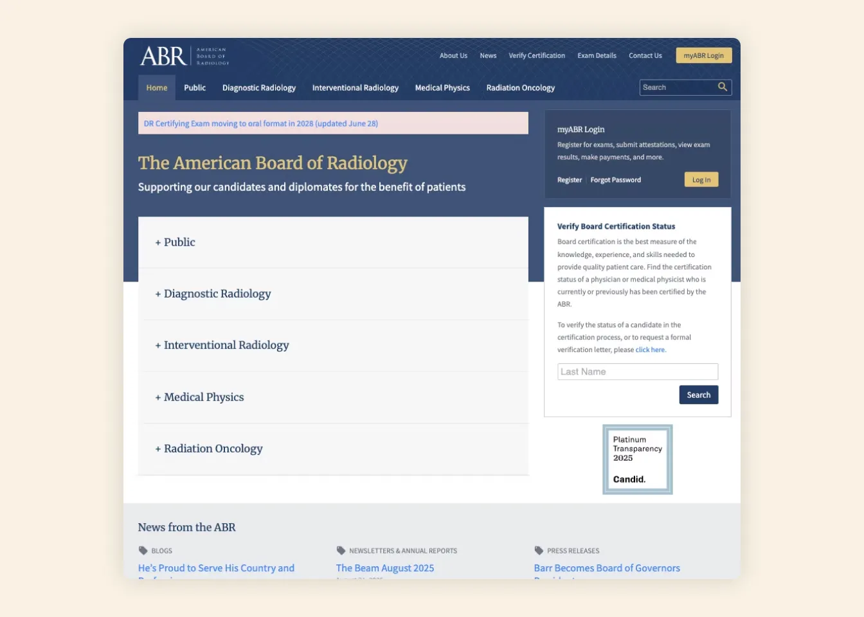This screenshot has width=864, height=617.
Task: Click the PRESS RELEASES category label
Action: 573,551
